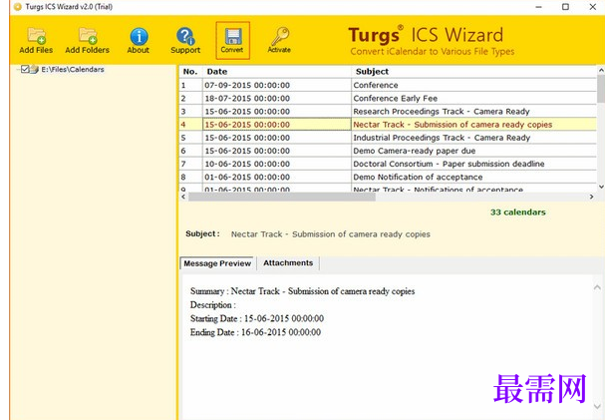
Task: Click the Summary line in message preview
Action: tap(302, 291)
